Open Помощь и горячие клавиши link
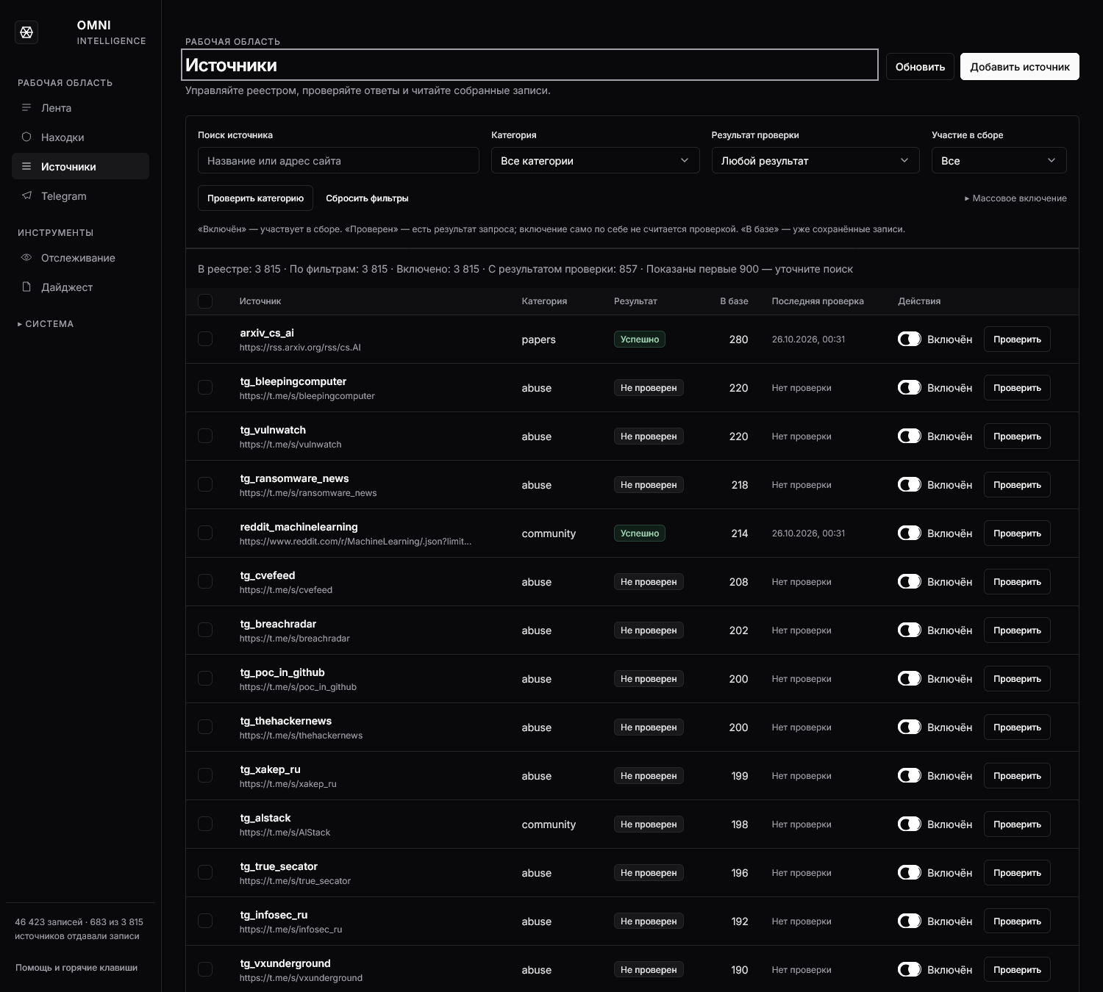The width and height of the screenshot is (1103, 992). pos(76,968)
